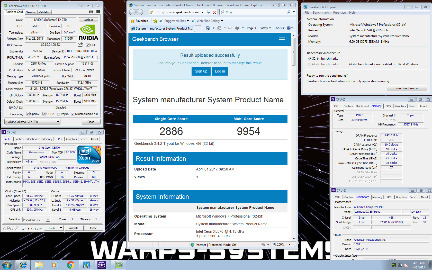Open Caches tab in CPU-Z processor window

[x=19, y=139]
